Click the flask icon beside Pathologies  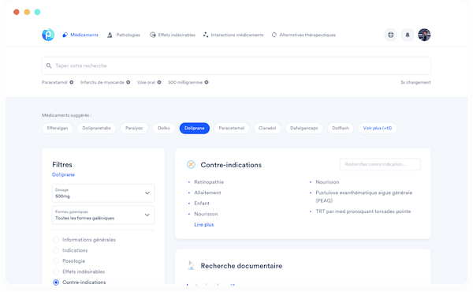point(110,35)
